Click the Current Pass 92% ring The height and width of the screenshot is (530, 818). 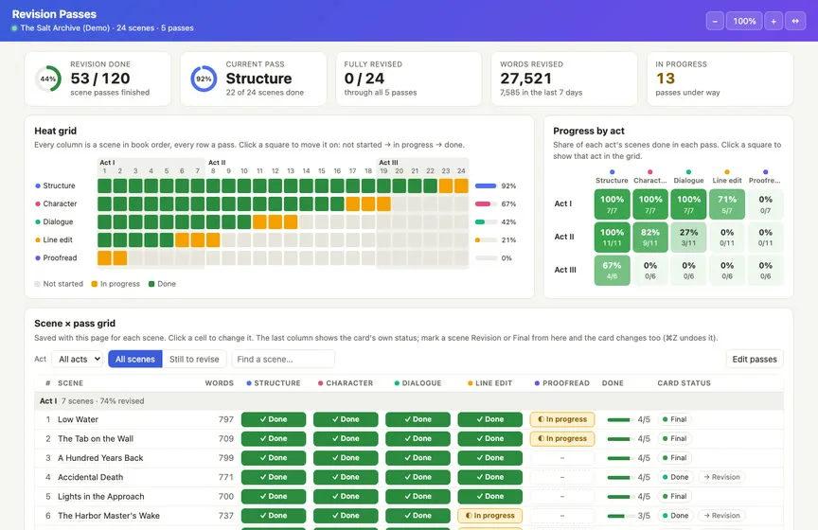(x=204, y=79)
